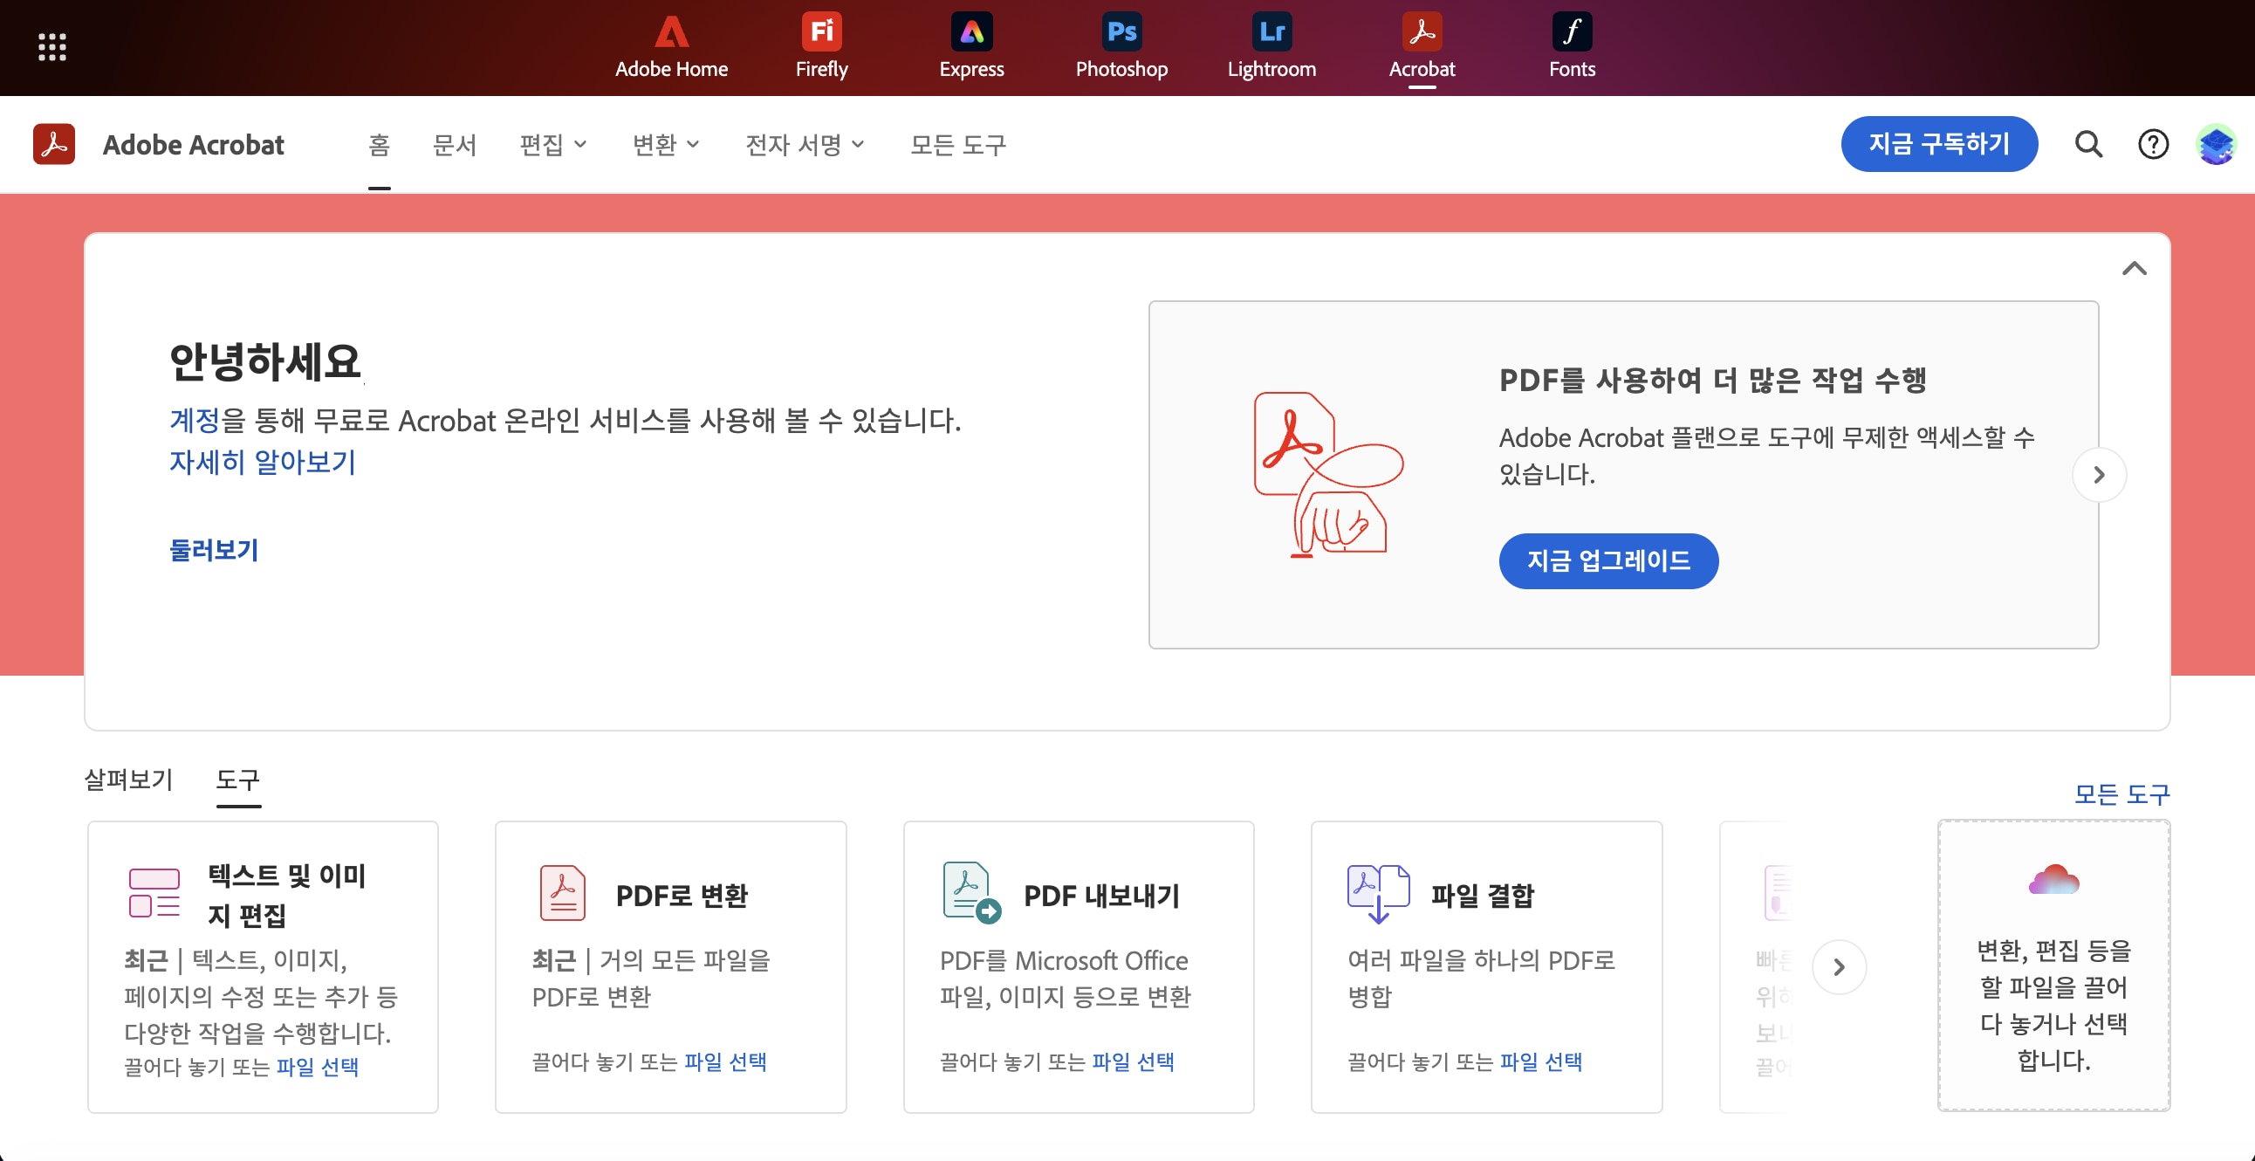Expand the 편집 dropdown menu

point(553,144)
